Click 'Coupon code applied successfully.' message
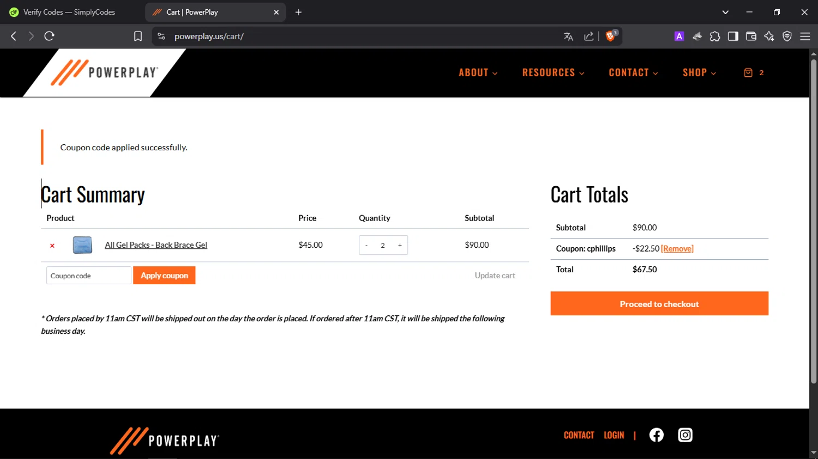 tap(124, 148)
